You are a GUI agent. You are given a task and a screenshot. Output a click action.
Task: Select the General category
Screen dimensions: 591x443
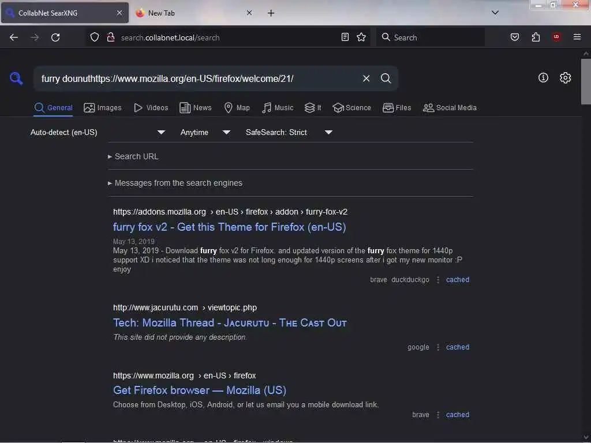click(x=53, y=108)
